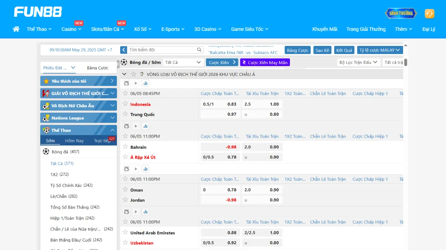The image size is (446, 250).
Task: Switch to the Hôm Nay tab
Action: [x=74, y=141]
